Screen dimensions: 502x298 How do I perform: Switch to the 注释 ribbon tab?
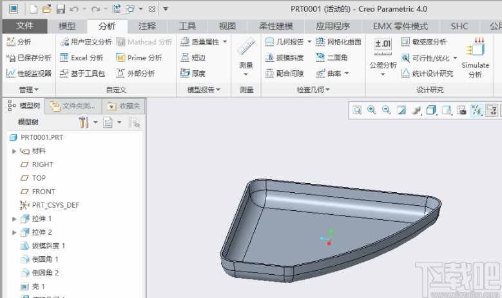(148, 26)
